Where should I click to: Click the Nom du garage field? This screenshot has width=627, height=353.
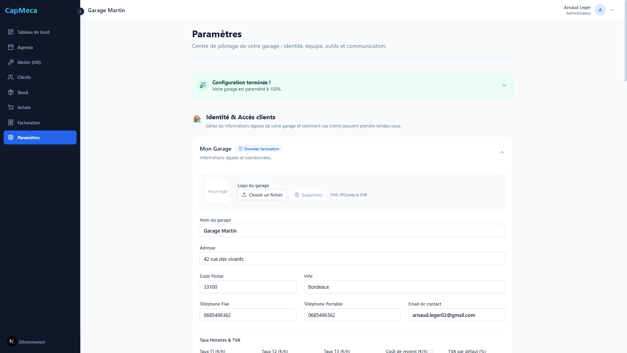coord(352,231)
